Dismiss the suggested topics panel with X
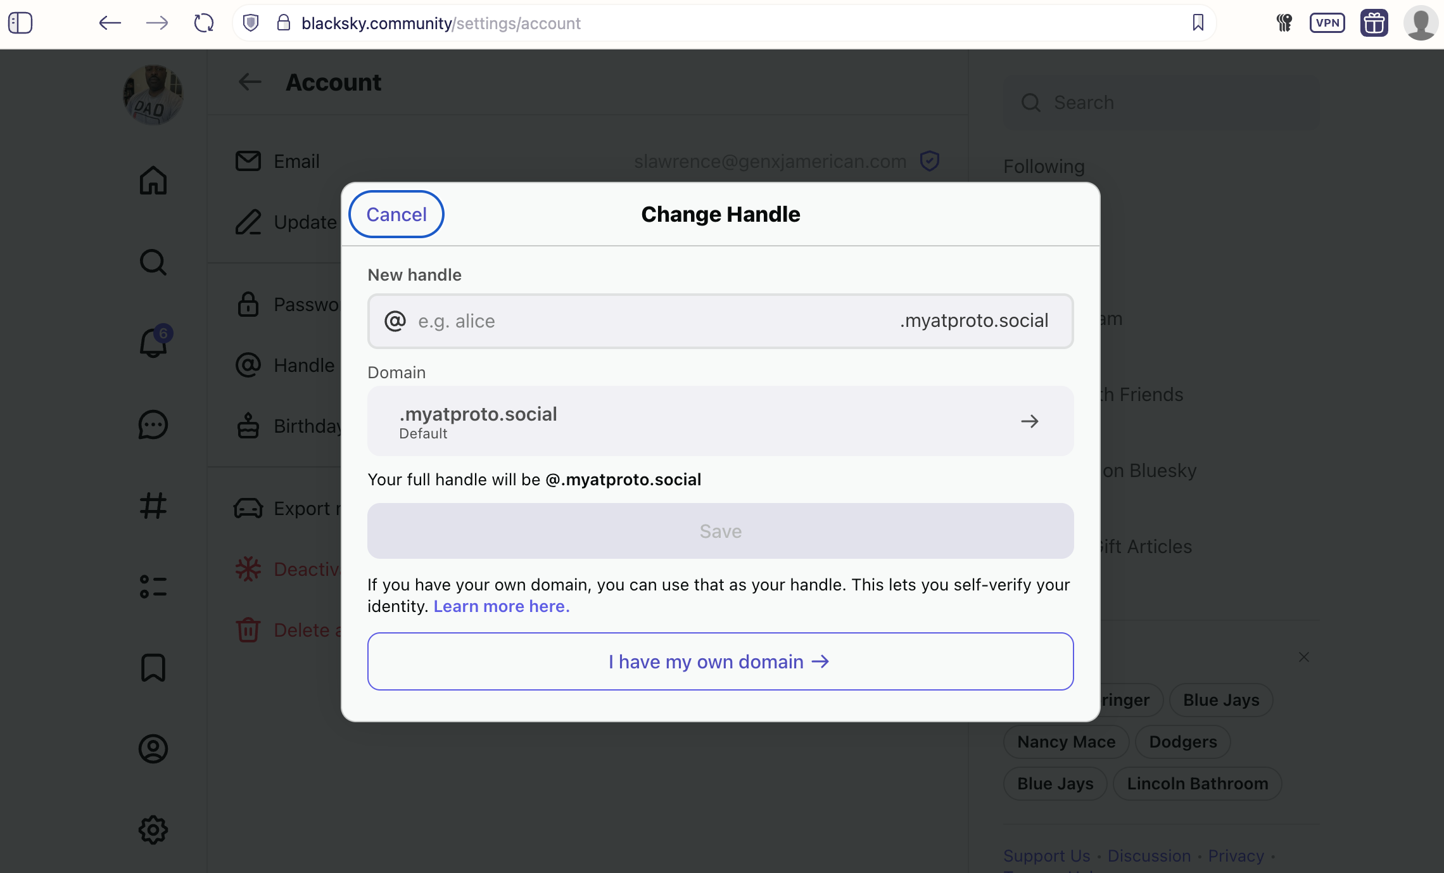Image resolution: width=1444 pixels, height=873 pixels. 1304,657
